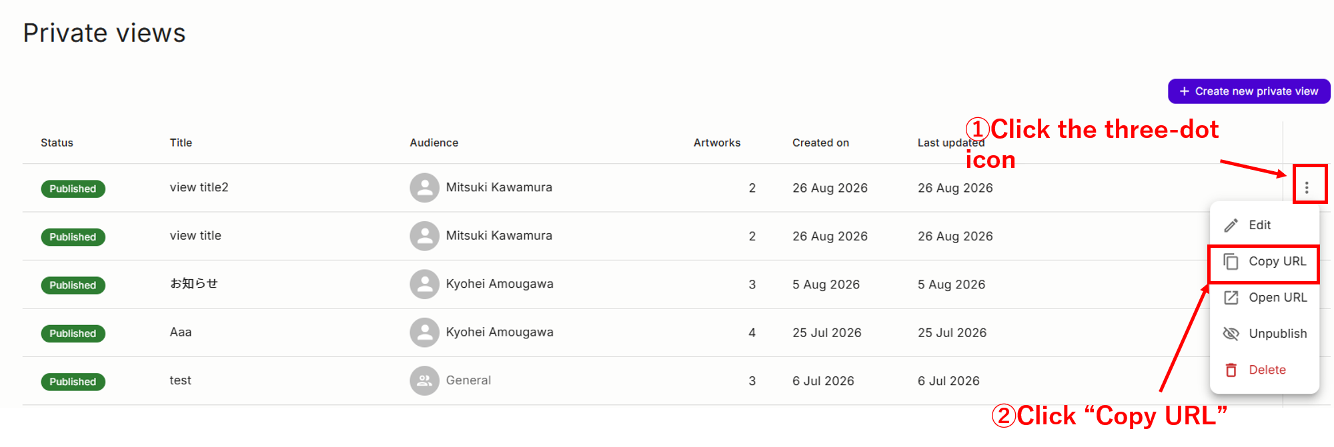Click the Status column header
The image size is (1334, 447).
pos(57,143)
